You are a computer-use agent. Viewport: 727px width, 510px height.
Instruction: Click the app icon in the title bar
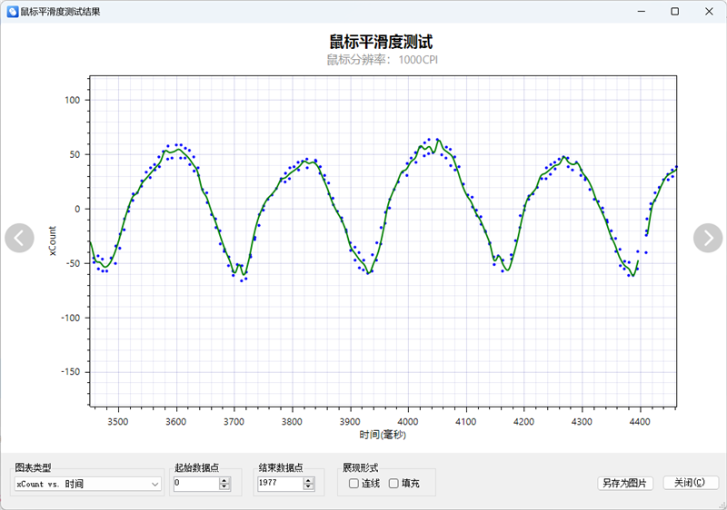(12, 12)
